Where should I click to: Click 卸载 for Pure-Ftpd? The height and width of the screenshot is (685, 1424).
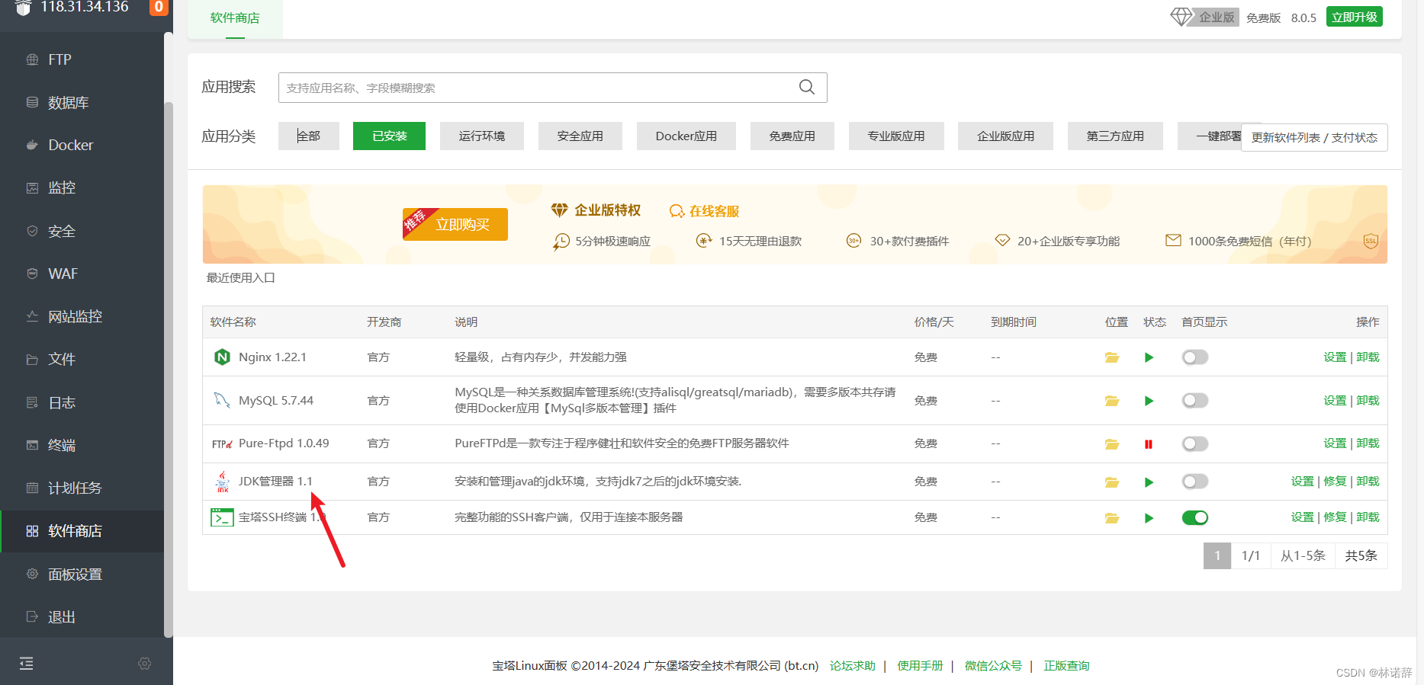click(1368, 443)
